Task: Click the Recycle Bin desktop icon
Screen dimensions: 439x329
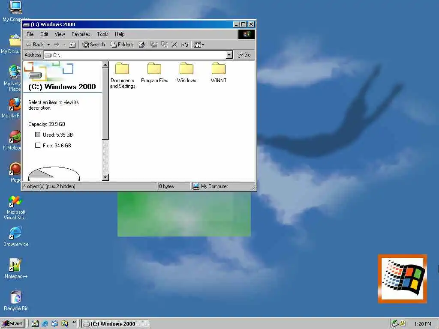Action: click(x=16, y=301)
